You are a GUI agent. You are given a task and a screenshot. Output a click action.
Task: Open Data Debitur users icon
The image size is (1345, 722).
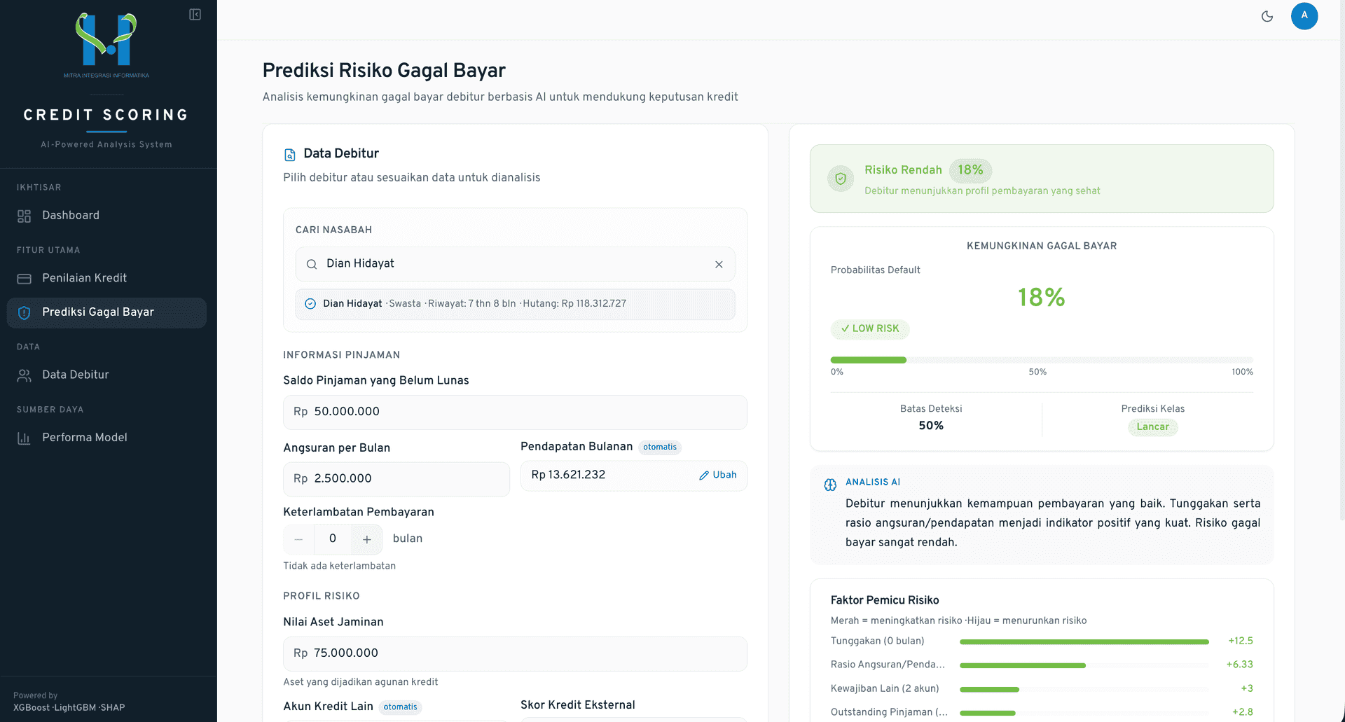[x=25, y=376]
